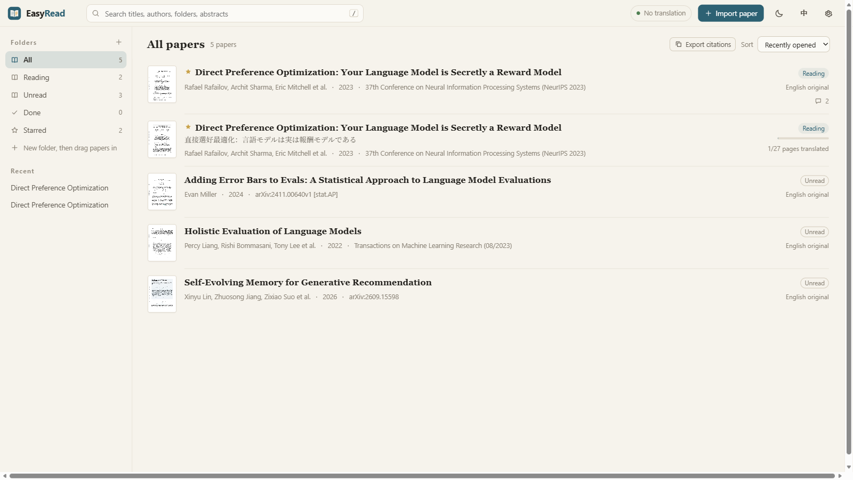853x480 pixels.
Task: Open Holistic Evaluation of Language Models title
Action: point(273,231)
